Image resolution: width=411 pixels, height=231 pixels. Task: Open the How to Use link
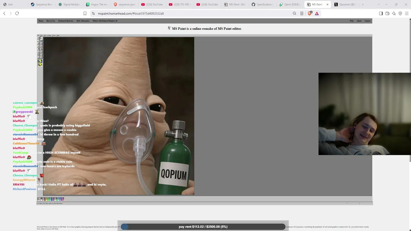pos(51,21)
